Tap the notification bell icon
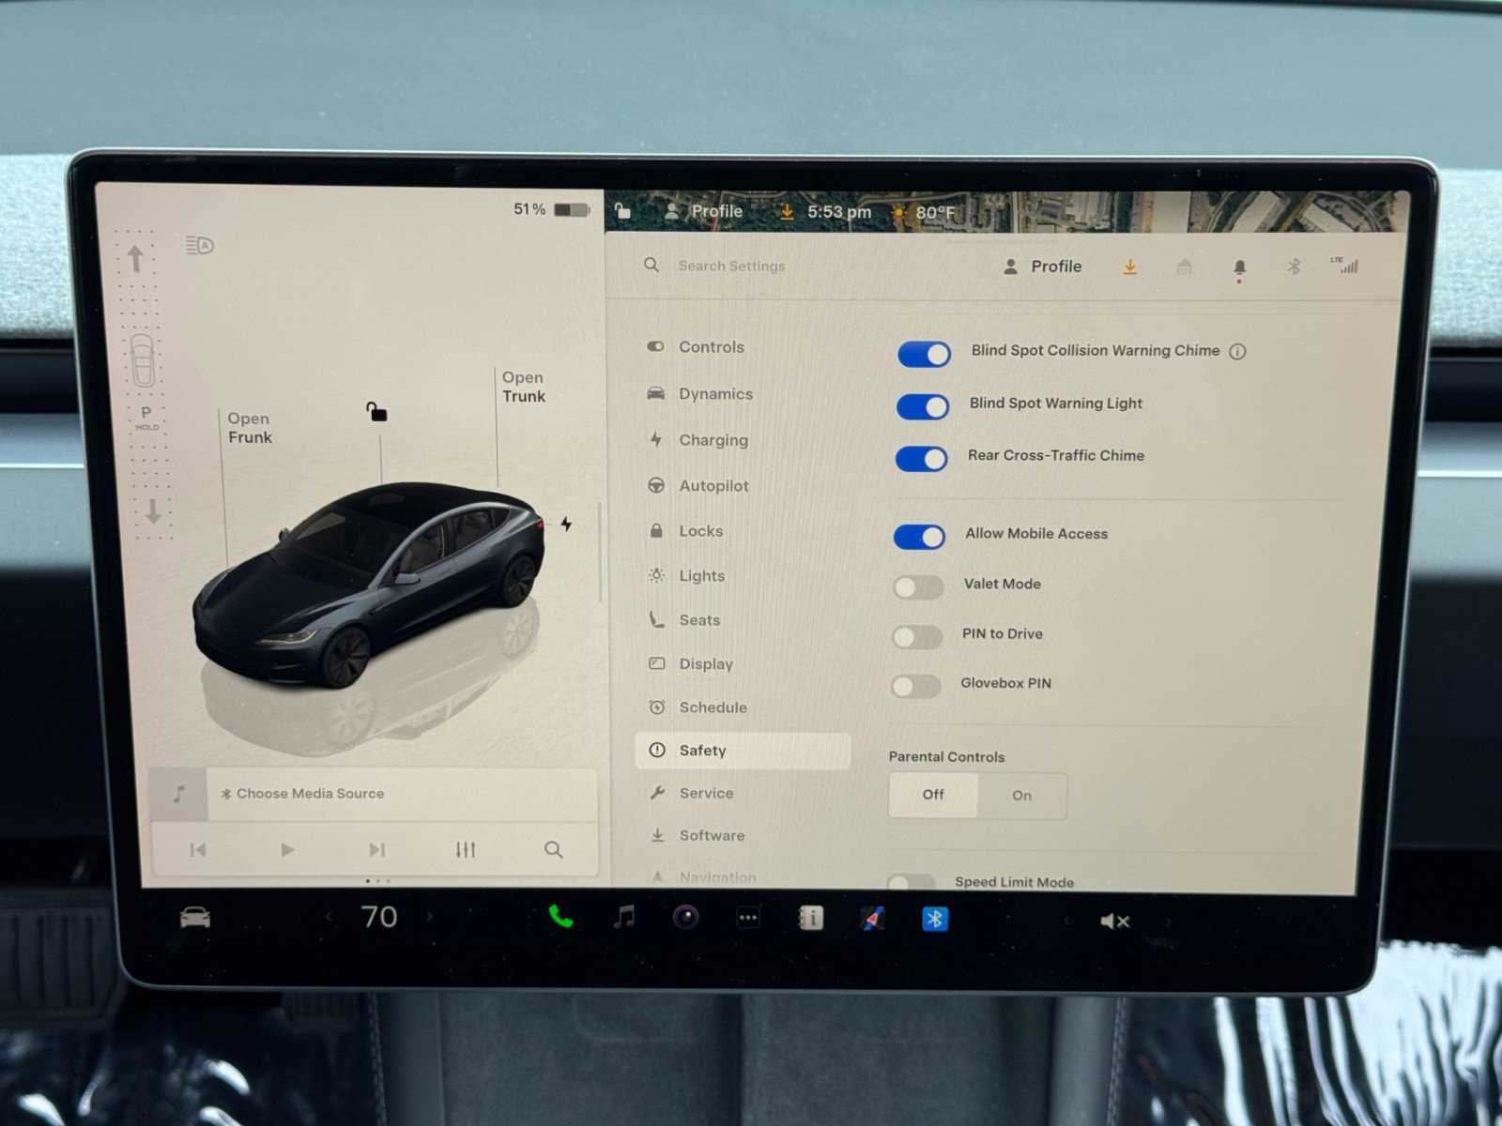 (x=1238, y=266)
